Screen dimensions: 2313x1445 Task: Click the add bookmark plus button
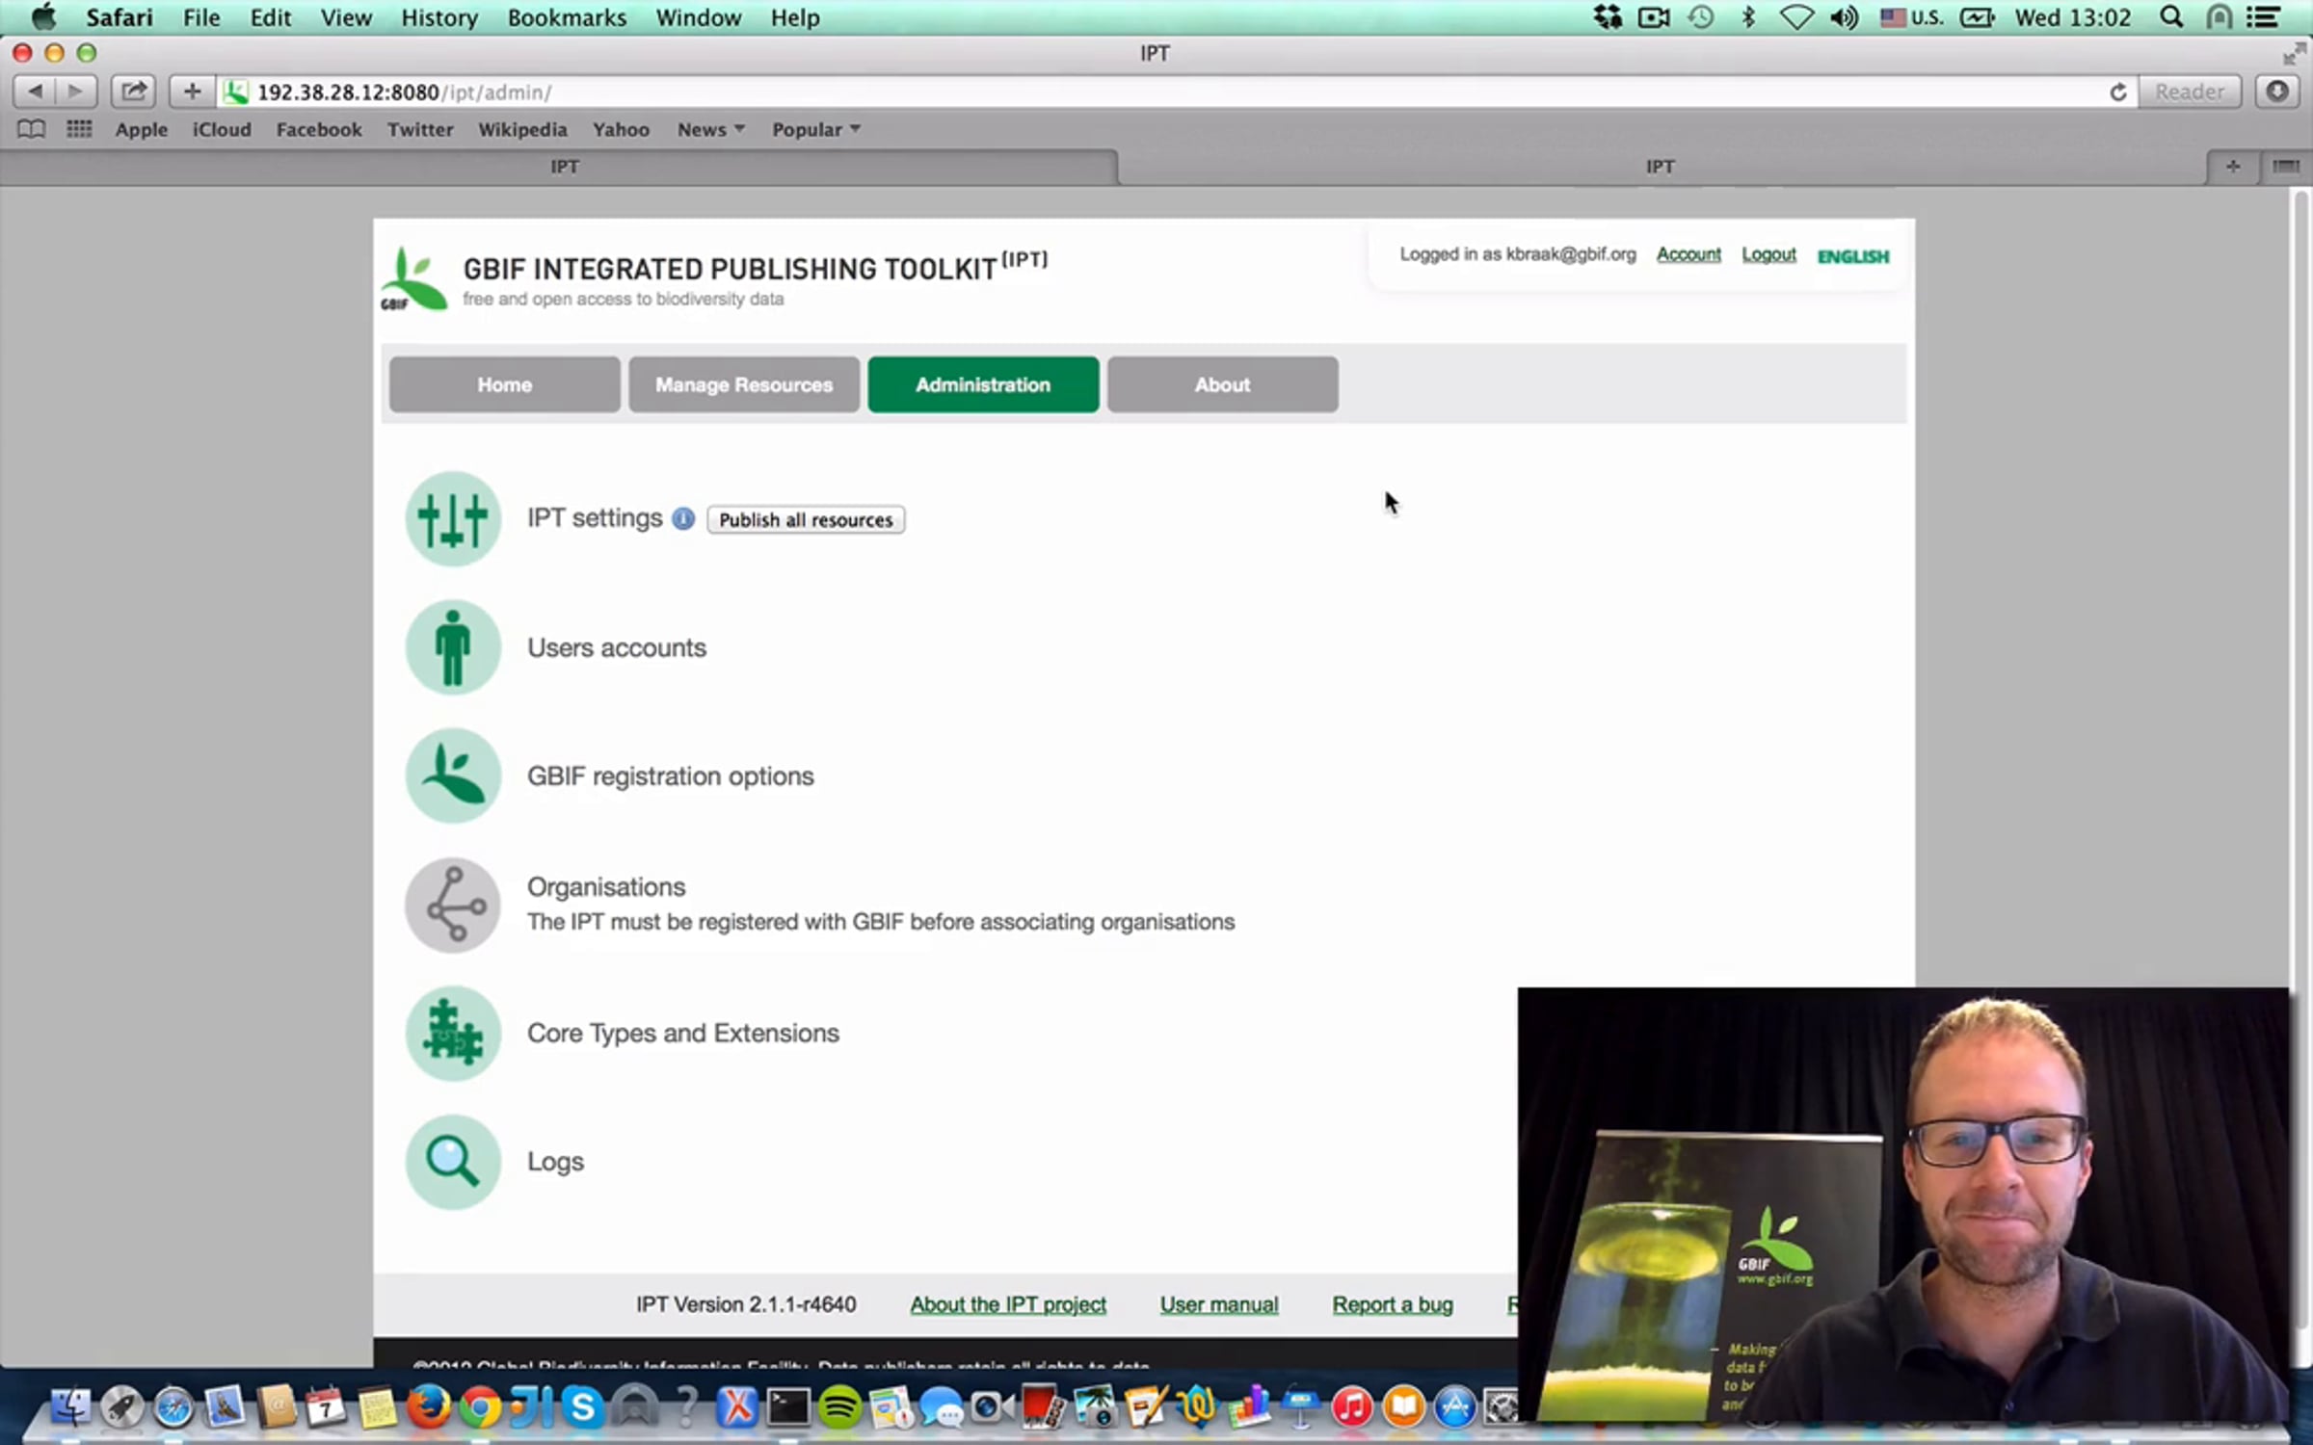192,92
